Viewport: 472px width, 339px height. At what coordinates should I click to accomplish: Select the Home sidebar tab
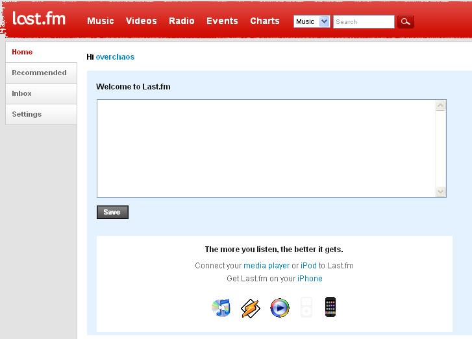[x=42, y=52]
